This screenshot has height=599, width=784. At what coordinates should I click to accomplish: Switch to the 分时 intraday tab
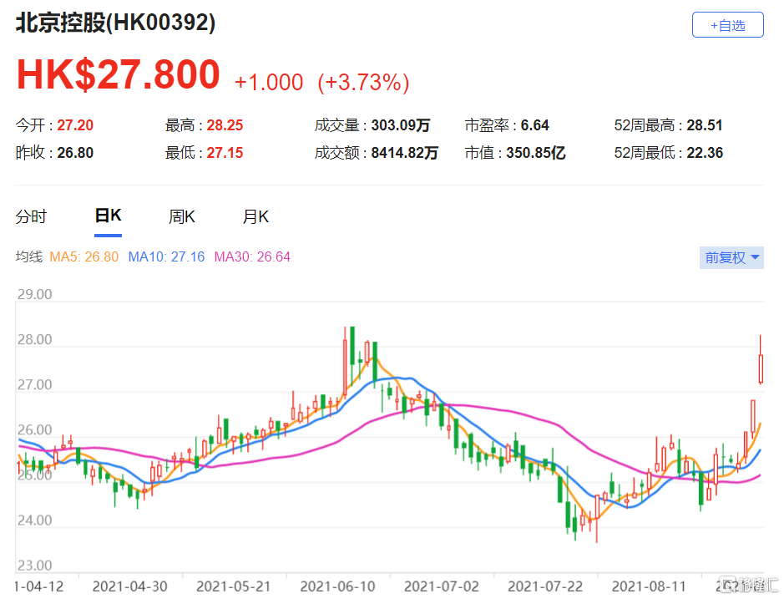[x=31, y=217]
